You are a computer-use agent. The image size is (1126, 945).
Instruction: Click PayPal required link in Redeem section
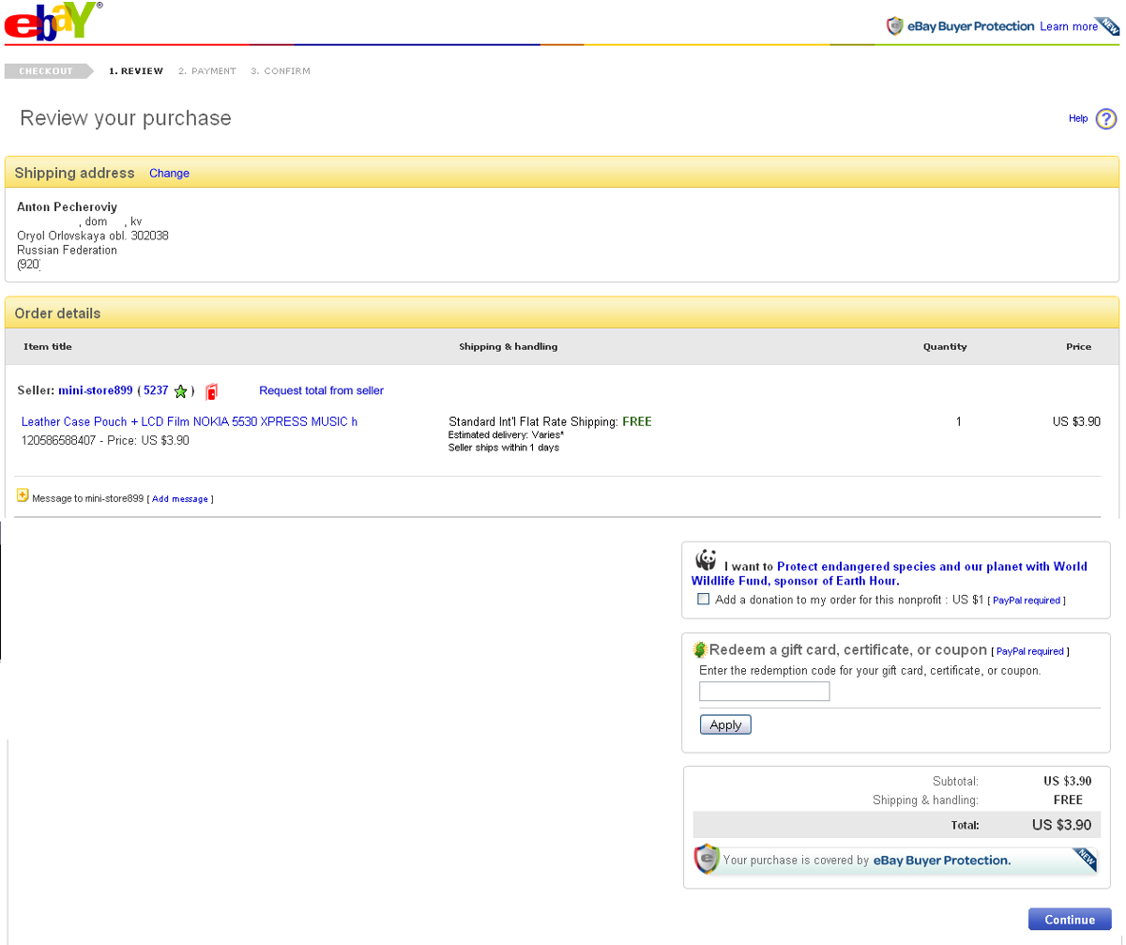point(1029,651)
